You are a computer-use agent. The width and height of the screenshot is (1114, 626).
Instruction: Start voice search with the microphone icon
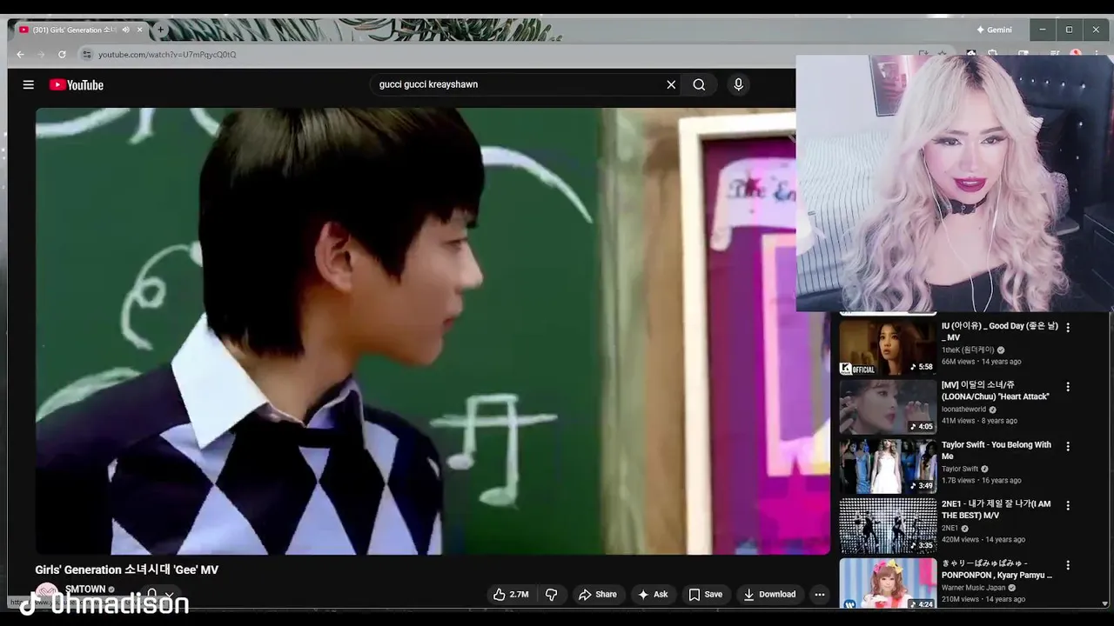pos(738,84)
